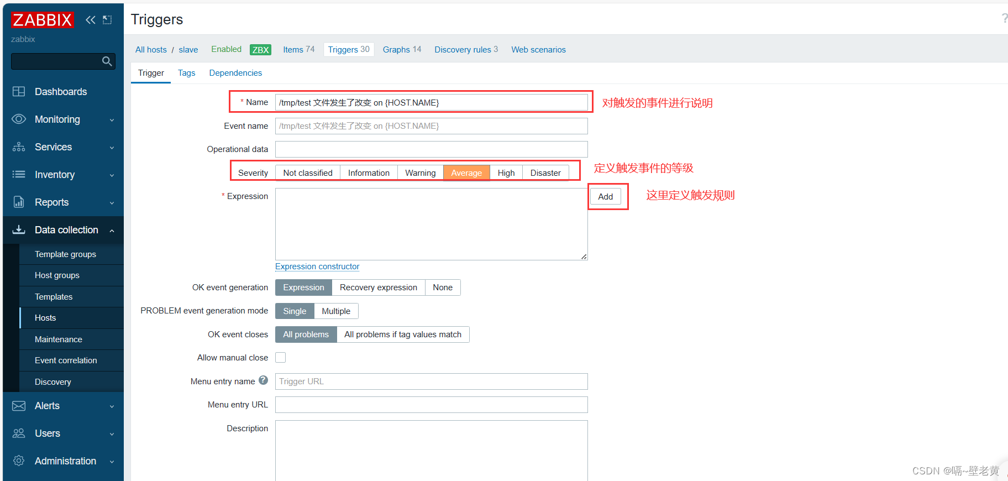Click the Administration gear icon
The image size is (1008, 481).
[19, 461]
